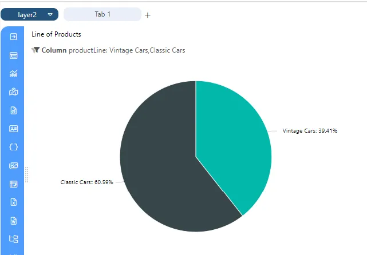Click the layer2 dropdown arrow
Image resolution: width=367 pixels, height=255 pixels.
click(x=50, y=14)
